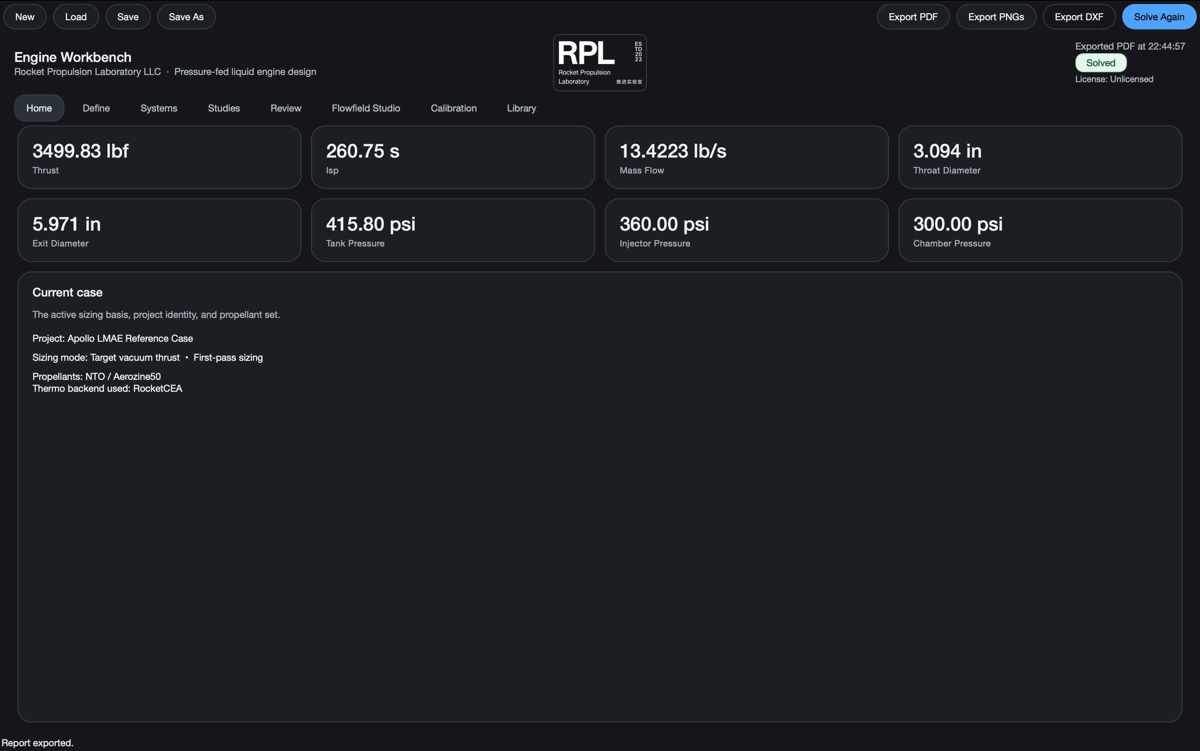Viewport: 1200px width, 751px height.
Task: Open the Load dialog button
Action: point(76,17)
